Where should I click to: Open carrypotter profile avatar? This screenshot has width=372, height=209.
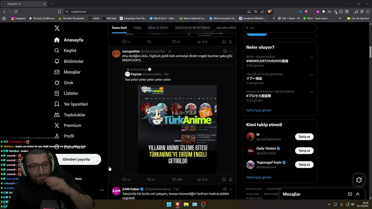[x=116, y=53]
